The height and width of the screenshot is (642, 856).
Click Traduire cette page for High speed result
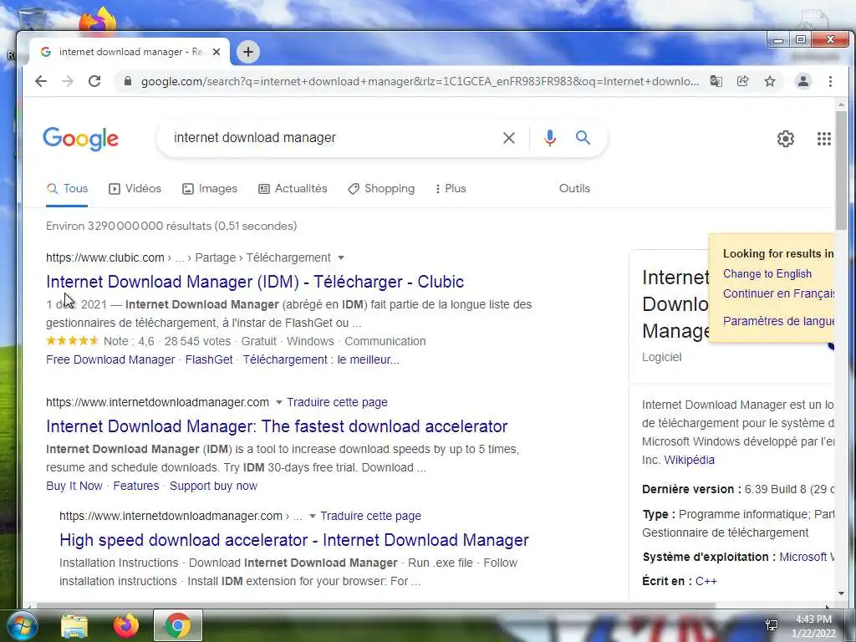370,516
